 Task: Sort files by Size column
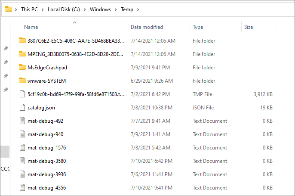pyautogui.click(x=249, y=27)
